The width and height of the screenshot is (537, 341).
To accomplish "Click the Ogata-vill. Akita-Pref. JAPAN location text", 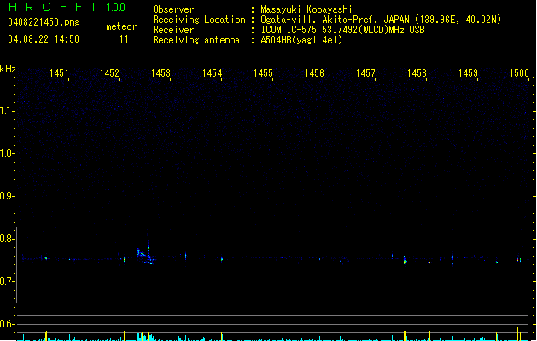I will (x=381, y=20).
